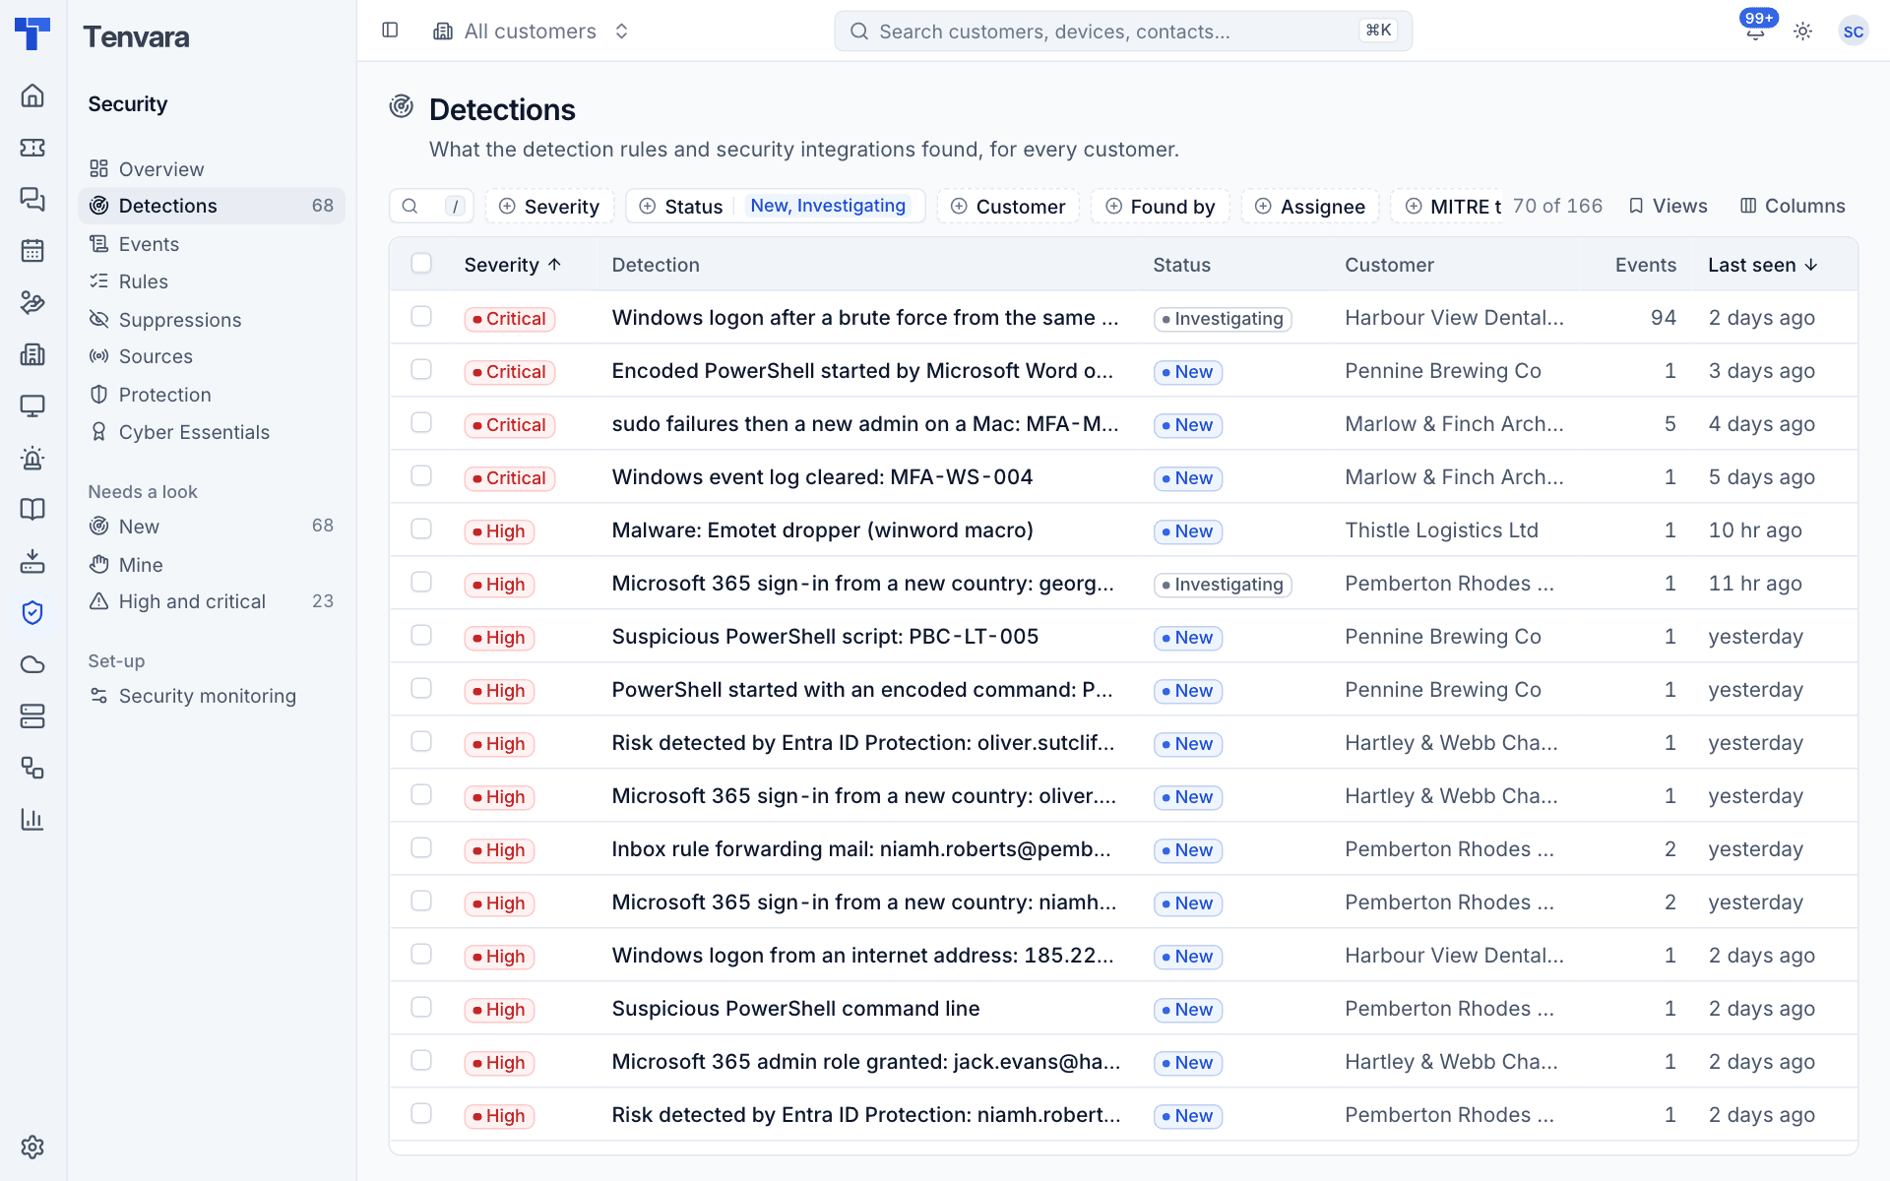This screenshot has width=1890, height=1181.
Task: Open the Home icon in left rail
Action: pyautogui.click(x=32, y=95)
